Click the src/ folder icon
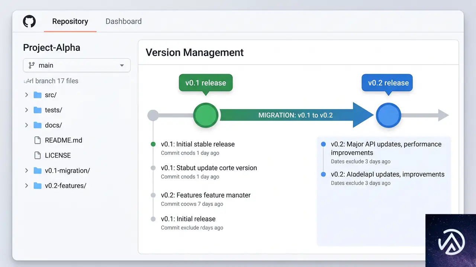This screenshot has width=476, height=267. point(38,95)
